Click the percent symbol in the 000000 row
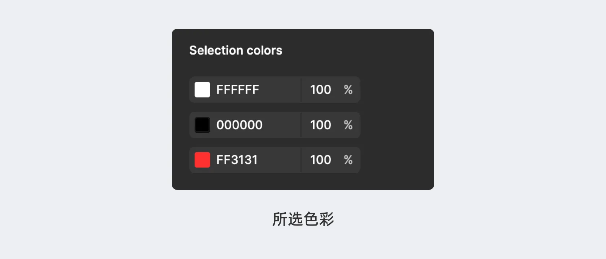Image resolution: width=606 pixels, height=259 pixels. tap(348, 125)
